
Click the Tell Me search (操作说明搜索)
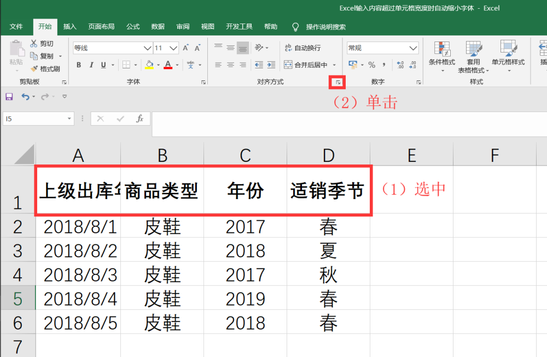pos(326,27)
